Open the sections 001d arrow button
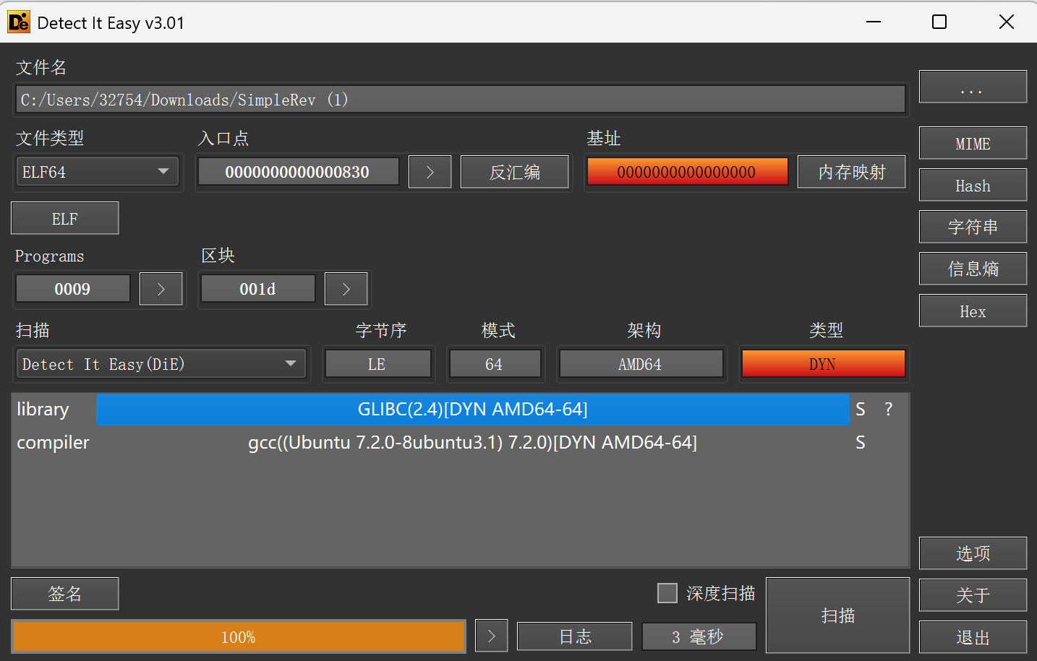 [346, 289]
